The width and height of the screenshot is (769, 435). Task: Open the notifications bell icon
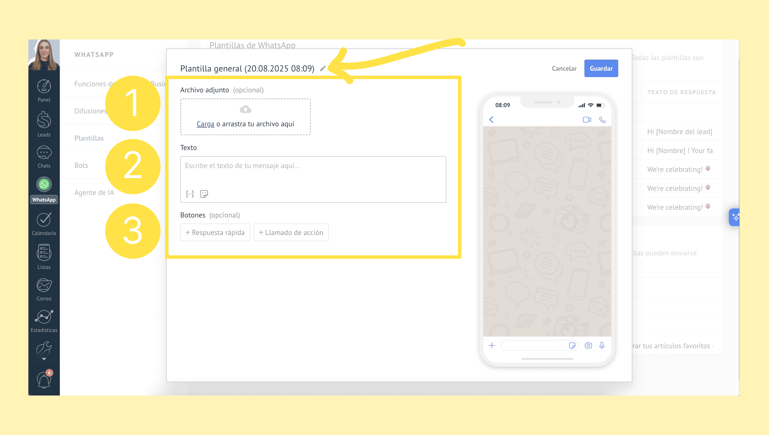pyautogui.click(x=44, y=380)
